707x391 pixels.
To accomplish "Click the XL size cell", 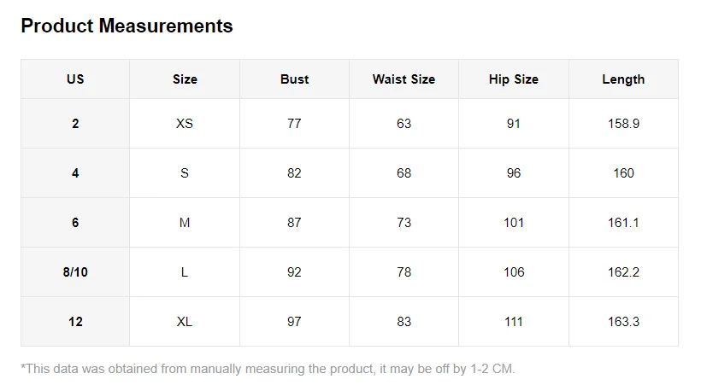I will click(185, 322).
